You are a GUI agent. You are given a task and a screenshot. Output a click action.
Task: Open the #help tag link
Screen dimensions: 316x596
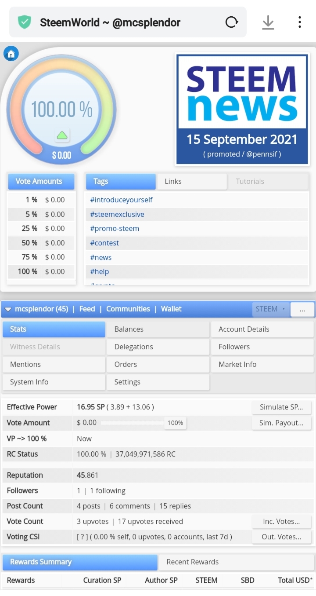coord(100,271)
